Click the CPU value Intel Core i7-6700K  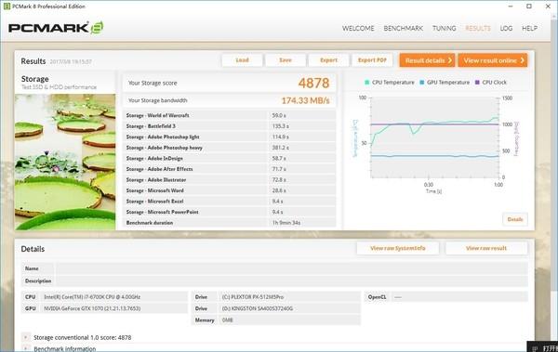(x=92, y=297)
